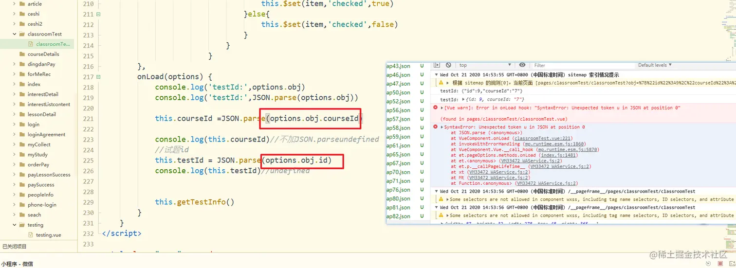
Task: Toggle the console sidebar panel icon
Action: coord(437,65)
